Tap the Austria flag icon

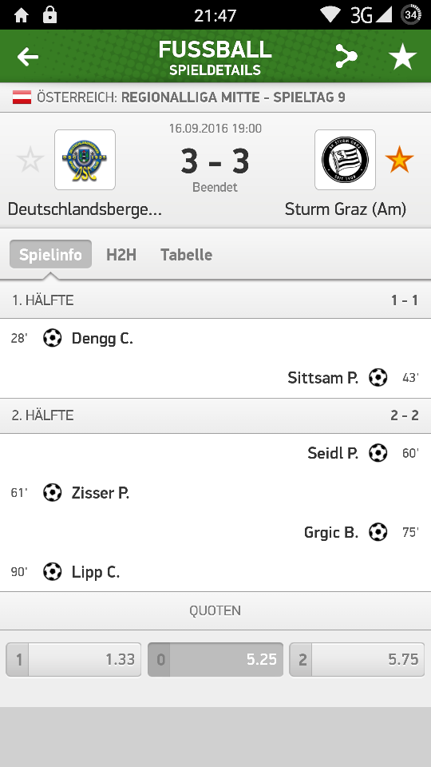point(22,97)
